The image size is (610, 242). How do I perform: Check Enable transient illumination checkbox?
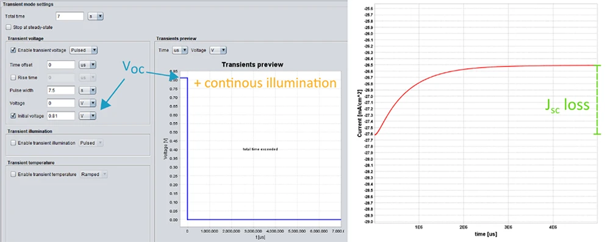[13, 143]
